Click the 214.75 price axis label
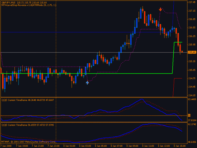The width and height of the screenshot is (197, 148). tap(192, 78)
